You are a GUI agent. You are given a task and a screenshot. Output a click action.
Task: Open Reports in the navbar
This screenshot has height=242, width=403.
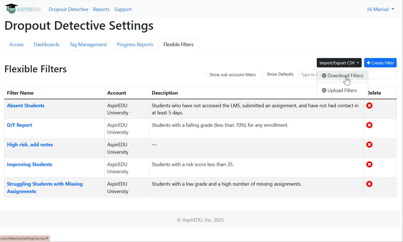[x=101, y=9]
